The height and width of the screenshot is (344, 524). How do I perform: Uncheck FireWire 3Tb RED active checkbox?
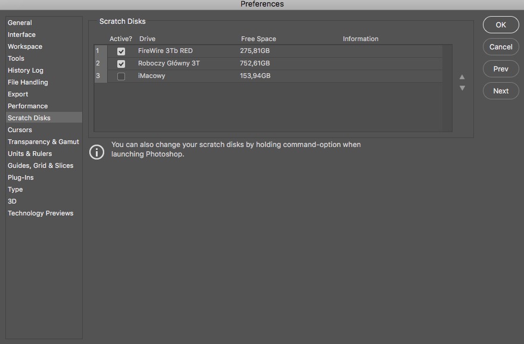point(121,51)
